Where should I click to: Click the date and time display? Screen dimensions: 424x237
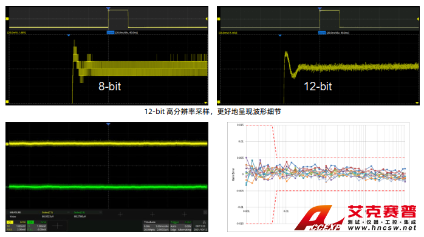coord(200,228)
